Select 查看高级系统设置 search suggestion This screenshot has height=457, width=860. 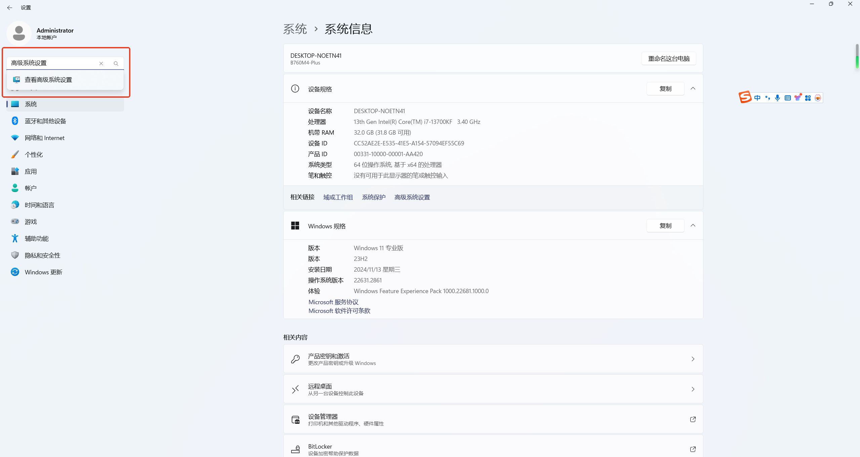pyautogui.click(x=48, y=80)
